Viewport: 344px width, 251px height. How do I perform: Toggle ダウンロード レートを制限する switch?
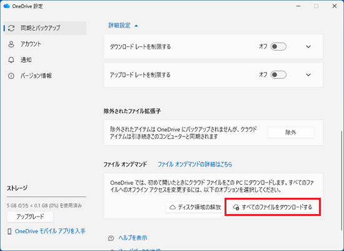click(x=278, y=46)
